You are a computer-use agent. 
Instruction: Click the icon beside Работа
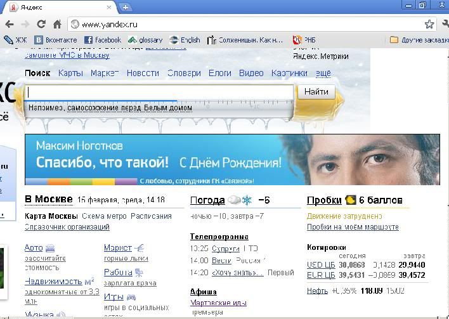pyautogui.click(x=139, y=273)
